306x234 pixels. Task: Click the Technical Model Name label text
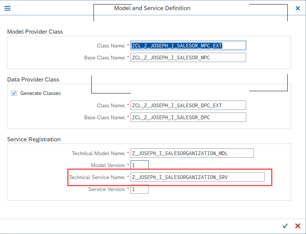point(98,153)
